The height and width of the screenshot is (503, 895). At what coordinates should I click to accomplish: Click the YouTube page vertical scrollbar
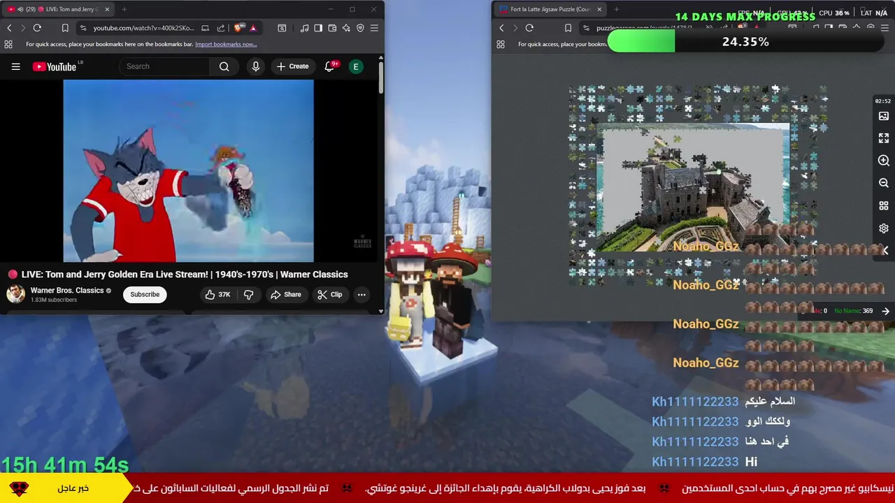[x=381, y=77]
